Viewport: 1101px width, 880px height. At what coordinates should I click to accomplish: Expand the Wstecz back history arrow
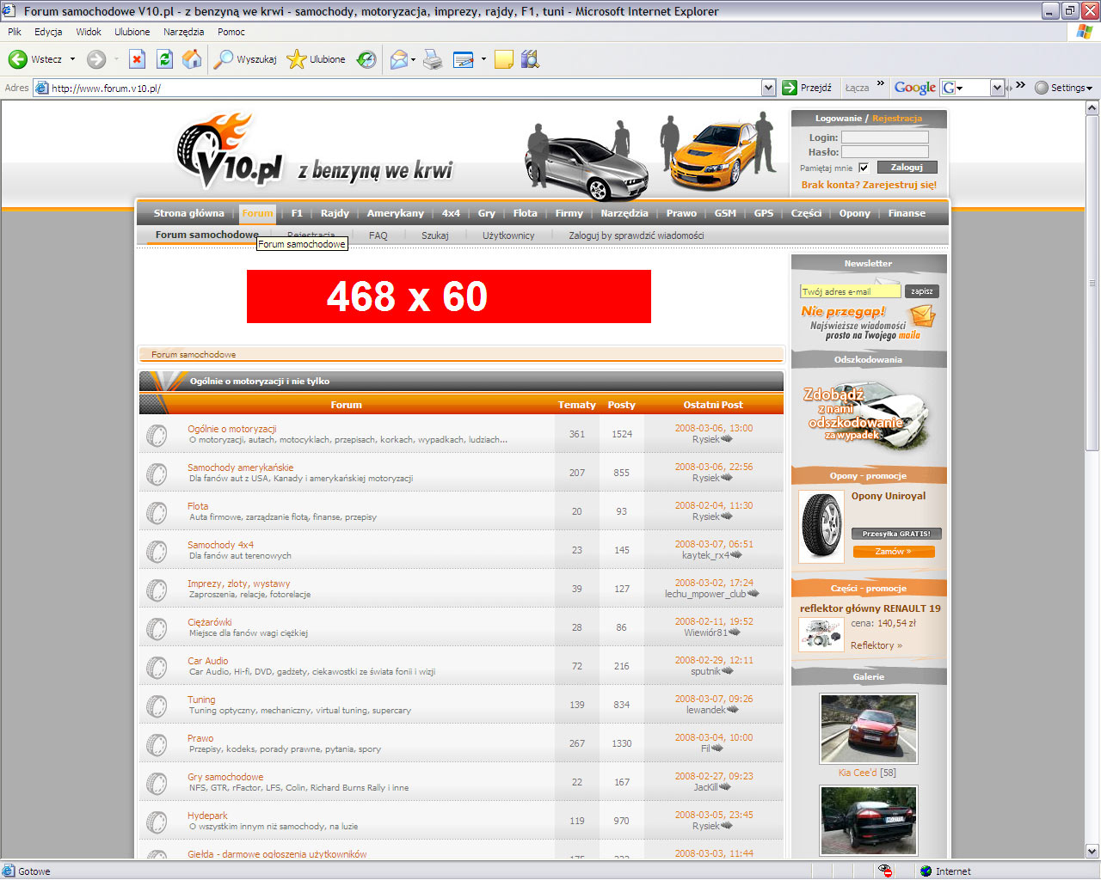[x=72, y=59]
